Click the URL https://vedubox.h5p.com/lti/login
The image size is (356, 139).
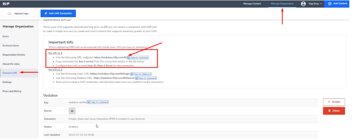coord(110,74)
